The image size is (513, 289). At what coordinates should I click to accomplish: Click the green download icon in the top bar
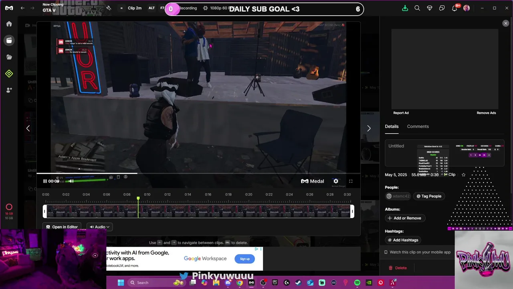pos(405,8)
